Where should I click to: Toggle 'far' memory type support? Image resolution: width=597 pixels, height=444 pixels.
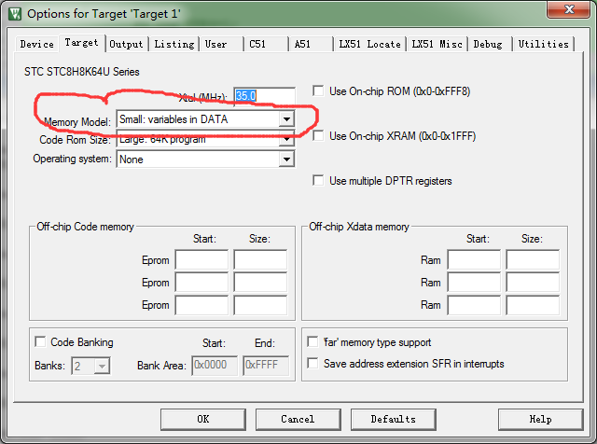[313, 341]
